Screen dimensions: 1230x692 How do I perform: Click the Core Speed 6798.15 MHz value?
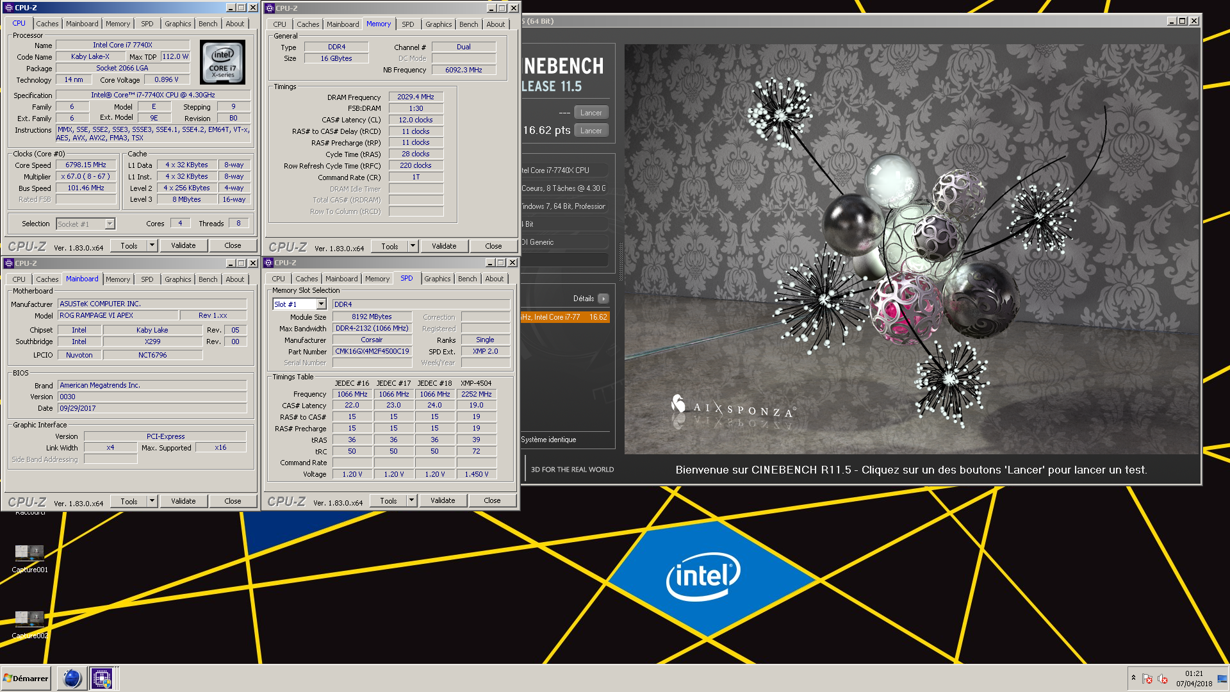(x=86, y=165)
